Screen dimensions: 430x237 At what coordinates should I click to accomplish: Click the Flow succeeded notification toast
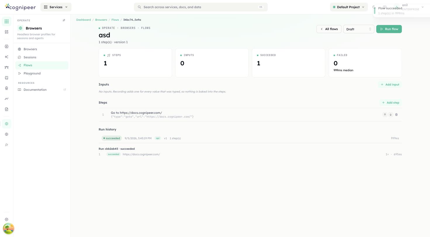(x=402, y=11)
